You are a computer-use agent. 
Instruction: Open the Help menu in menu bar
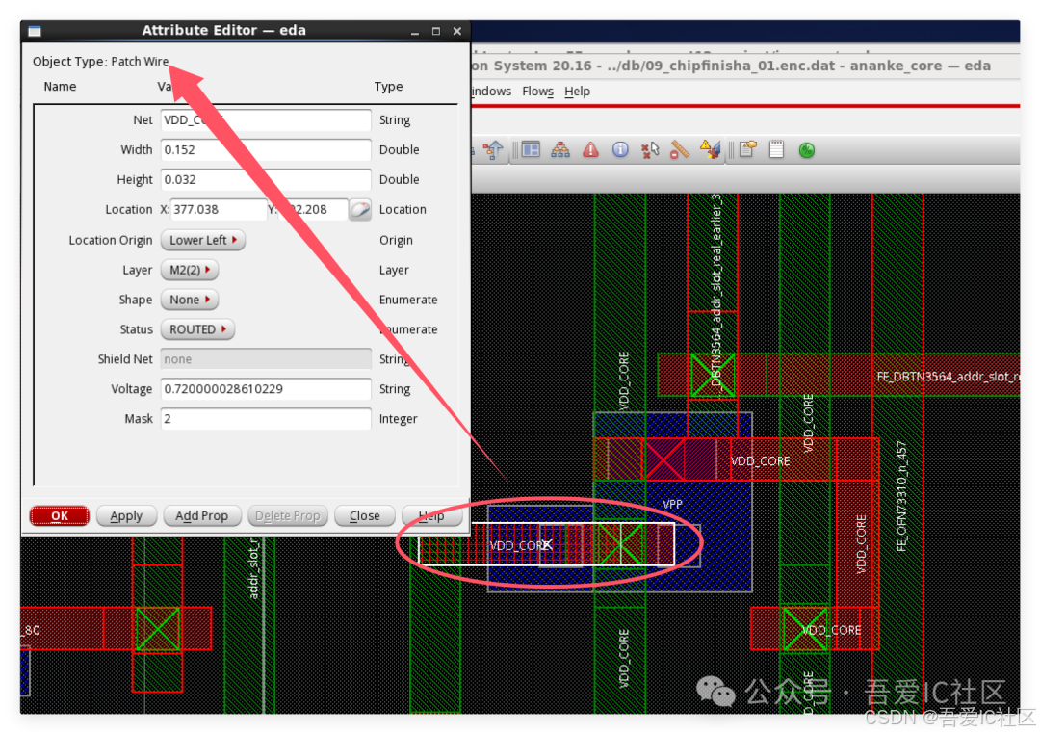pyautogui.click(x=577, y=92)
